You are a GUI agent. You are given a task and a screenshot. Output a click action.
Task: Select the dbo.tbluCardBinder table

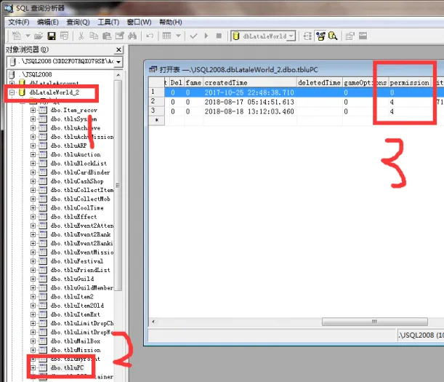tap(80, 172)
